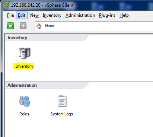The image size is (153, 137).
Task: Open the System Logs notepad icon
Action: point(62,101)
